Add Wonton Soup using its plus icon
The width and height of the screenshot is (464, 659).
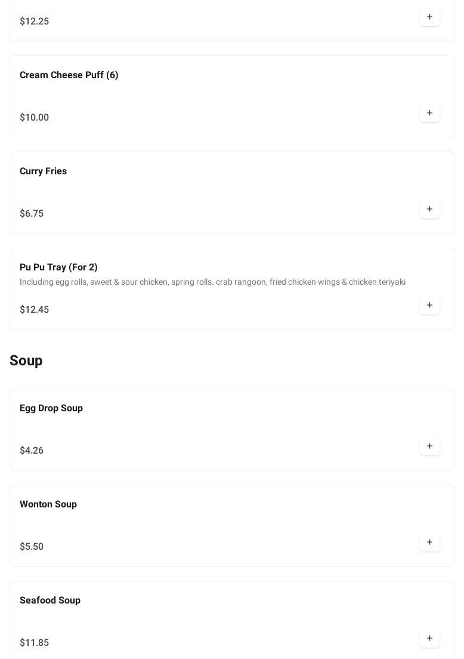pyautogui.click(x=429, y=543)
